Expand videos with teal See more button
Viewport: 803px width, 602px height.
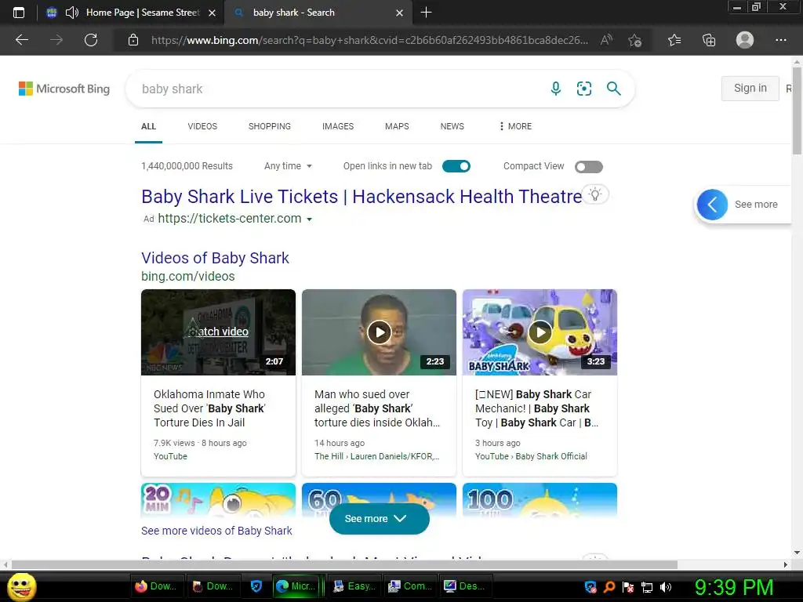coord(379,519)
